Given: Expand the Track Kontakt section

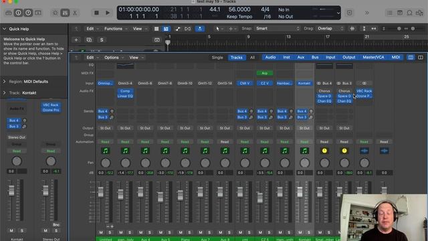Looking at the screenshot, I should pos(4,93).
